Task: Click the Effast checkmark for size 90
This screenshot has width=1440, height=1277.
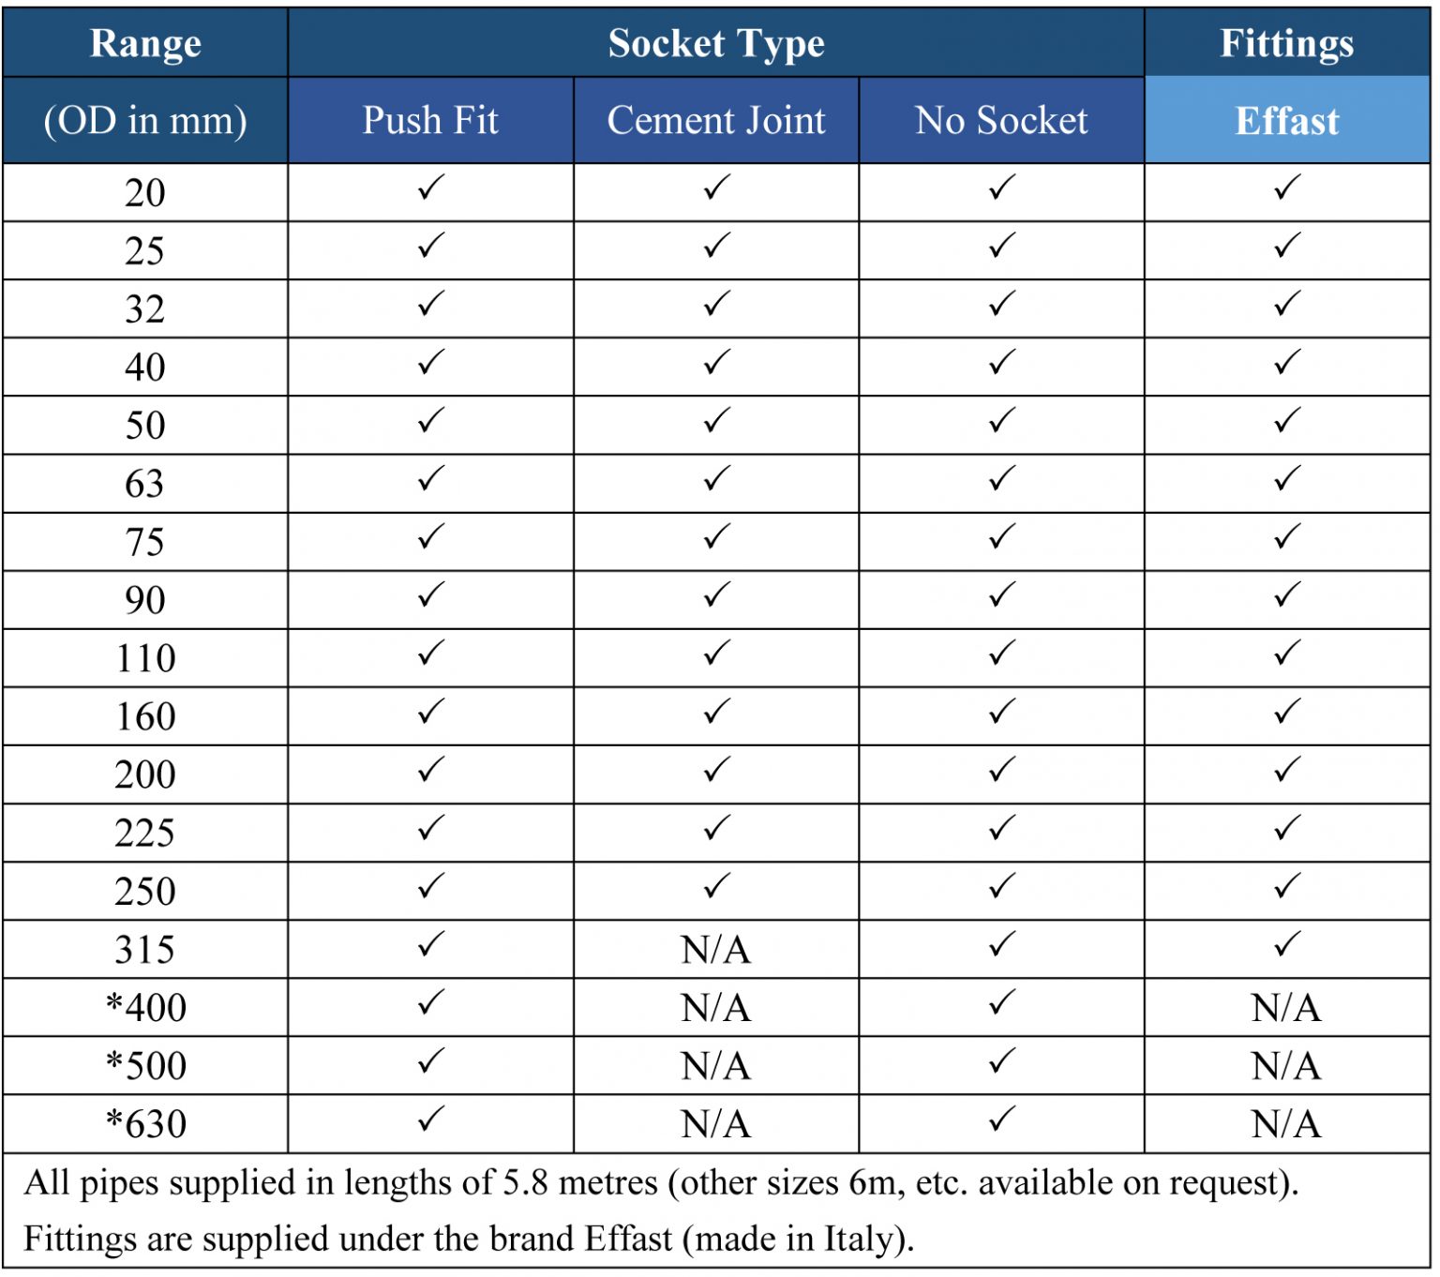Action: click(1287, 596)
